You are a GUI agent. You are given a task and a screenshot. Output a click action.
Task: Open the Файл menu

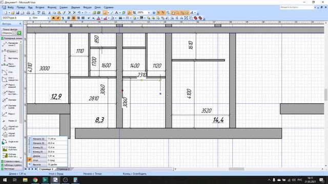click(x=10, y=7)
